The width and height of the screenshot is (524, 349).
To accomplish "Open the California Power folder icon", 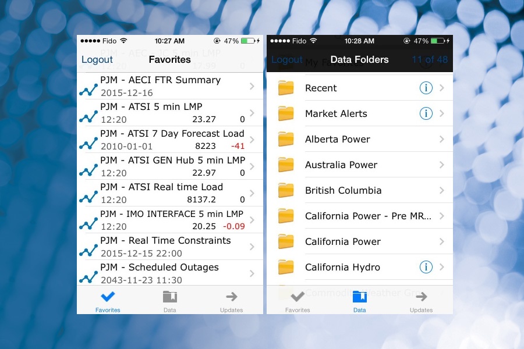I will [286, 241].
